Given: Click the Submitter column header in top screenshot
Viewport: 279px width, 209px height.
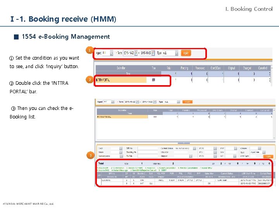Looking at the screenshot, I should pyautogui.click(x=121, y=68).
